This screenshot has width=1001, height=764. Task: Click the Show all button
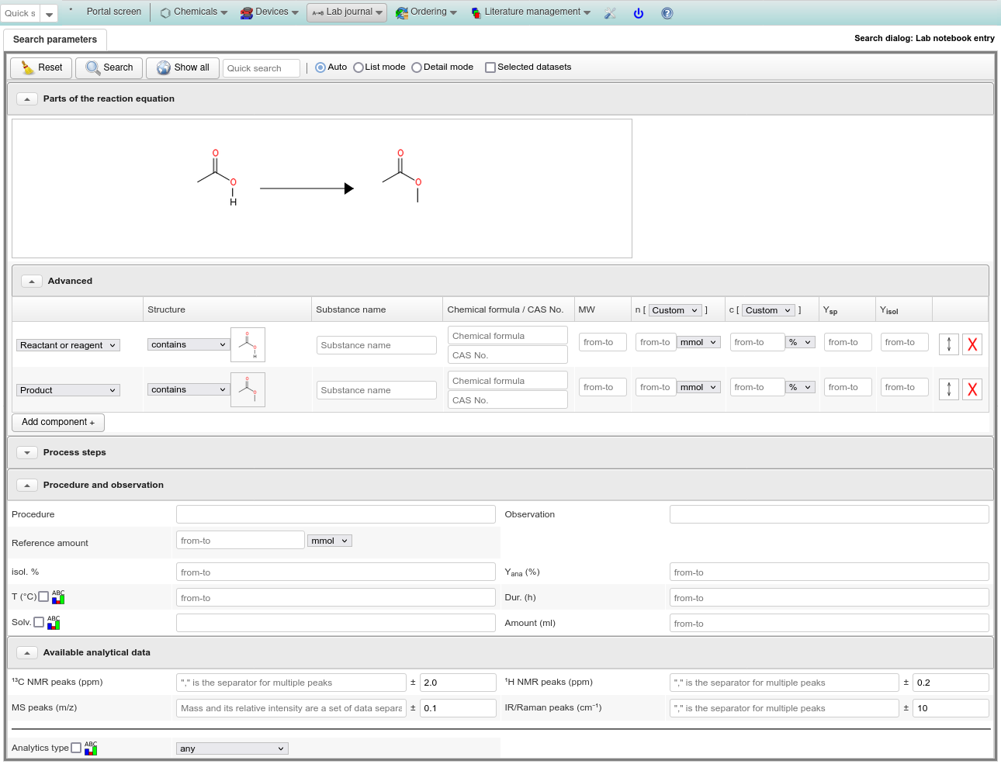point(182,67)
